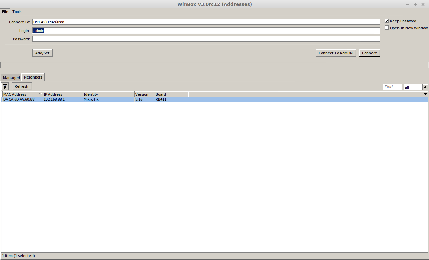Viewport: 429px width, 260px height.
Task: Click the MikroTik identity cell
Action: click(x=91, y=100)
